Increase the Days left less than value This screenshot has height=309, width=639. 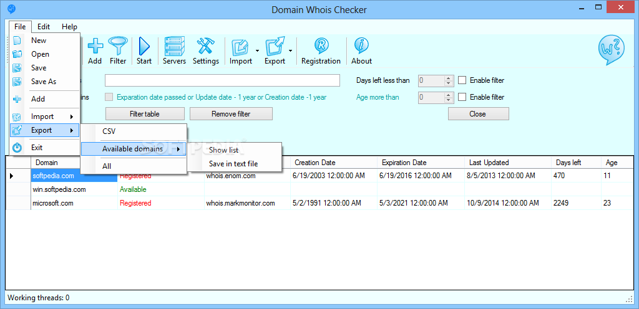449,78
